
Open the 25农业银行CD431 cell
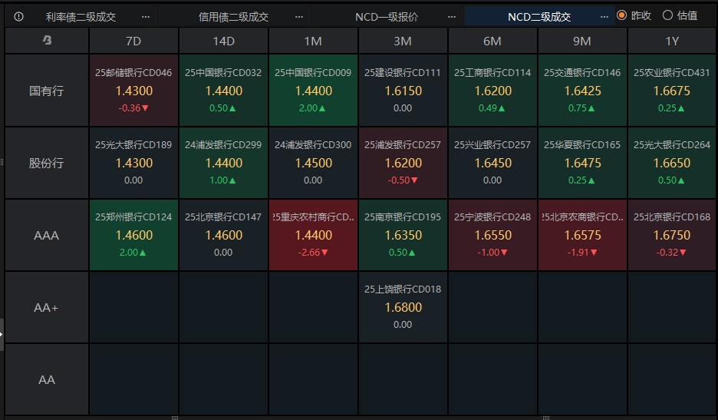672,91
